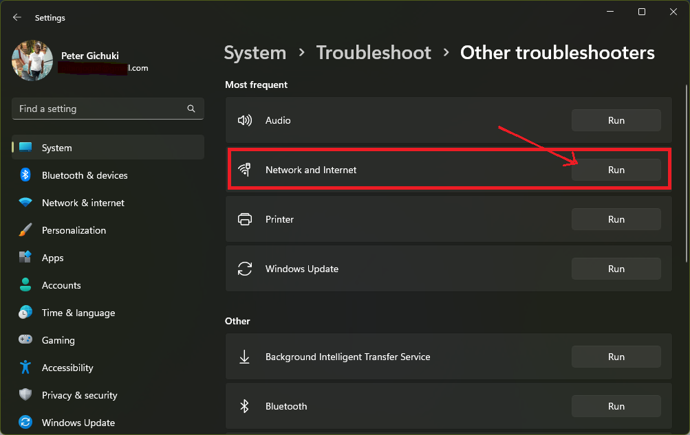The height and width of the screenshot is (435, 690).
Task: Click the Bluetooth icon under Other
Action: point(245,406)
